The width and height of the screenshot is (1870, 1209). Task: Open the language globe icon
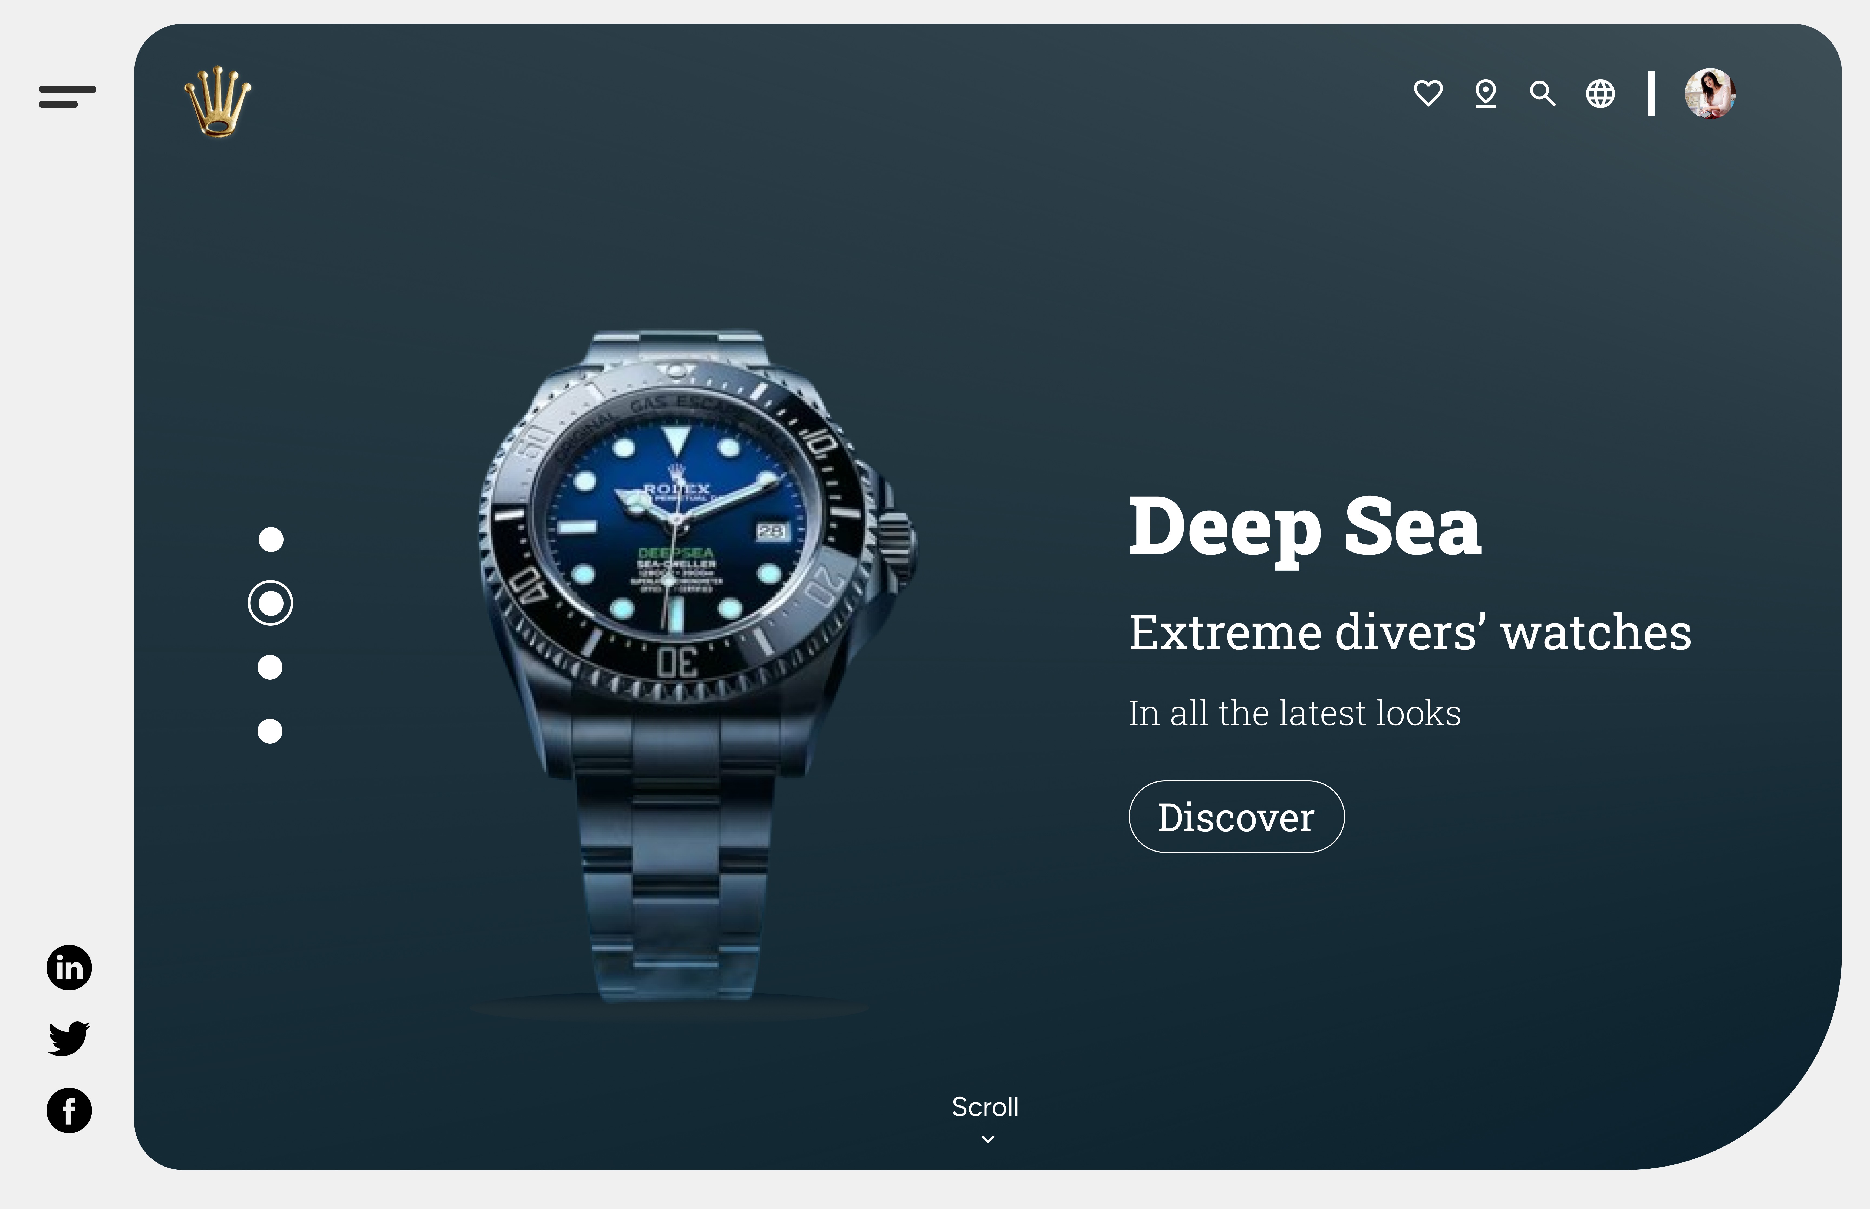pos(1600,93)
